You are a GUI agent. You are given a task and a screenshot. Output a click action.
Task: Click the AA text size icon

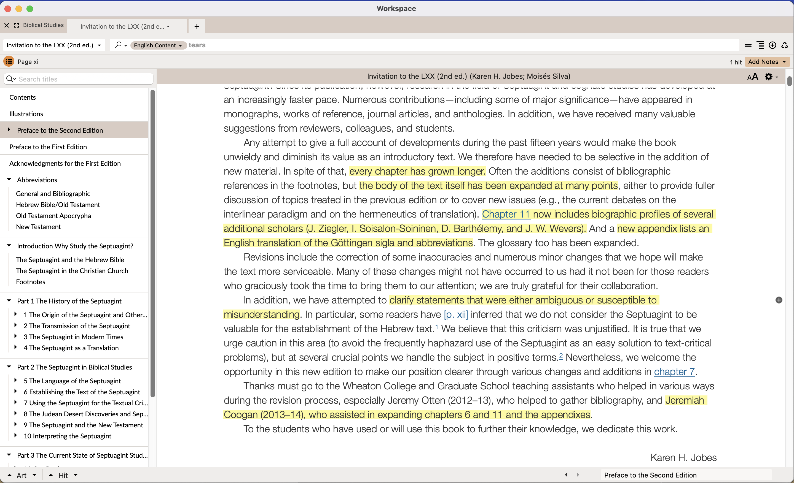(x=752, y=77)
